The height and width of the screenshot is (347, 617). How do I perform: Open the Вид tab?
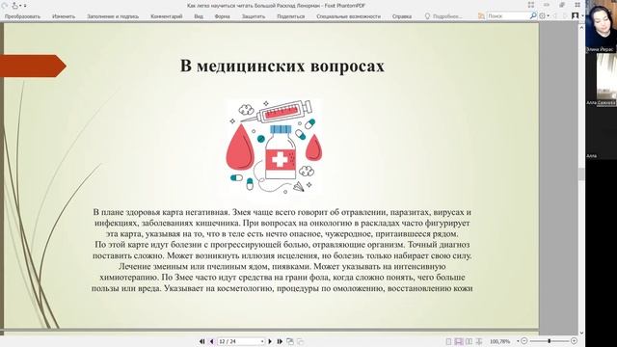pyautogui.click(x=199, y=16)
